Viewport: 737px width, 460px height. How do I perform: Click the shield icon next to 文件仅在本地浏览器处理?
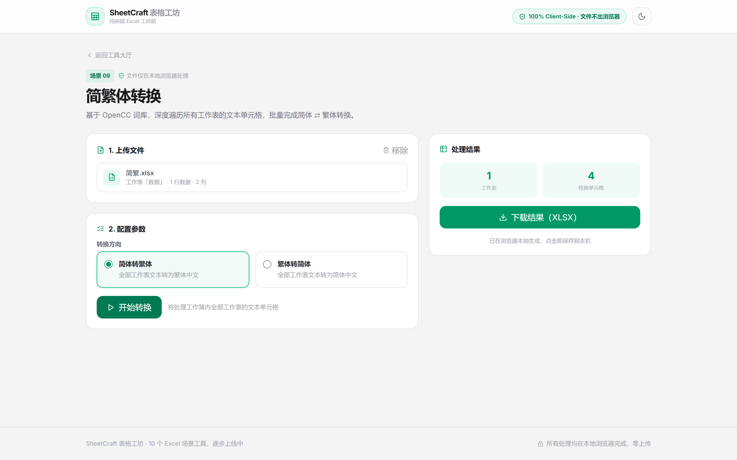pyautogui.click(x=121, y=76)
